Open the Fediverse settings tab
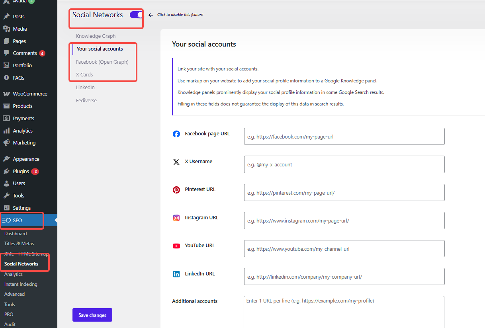The width and height of the screenshot is (485, 328). click(x=86, y=100)
